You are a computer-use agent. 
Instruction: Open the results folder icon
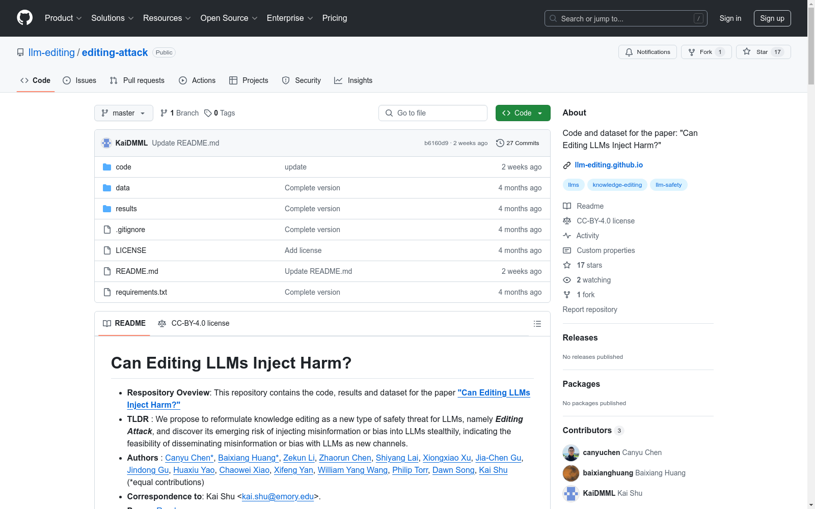[107, 209]
